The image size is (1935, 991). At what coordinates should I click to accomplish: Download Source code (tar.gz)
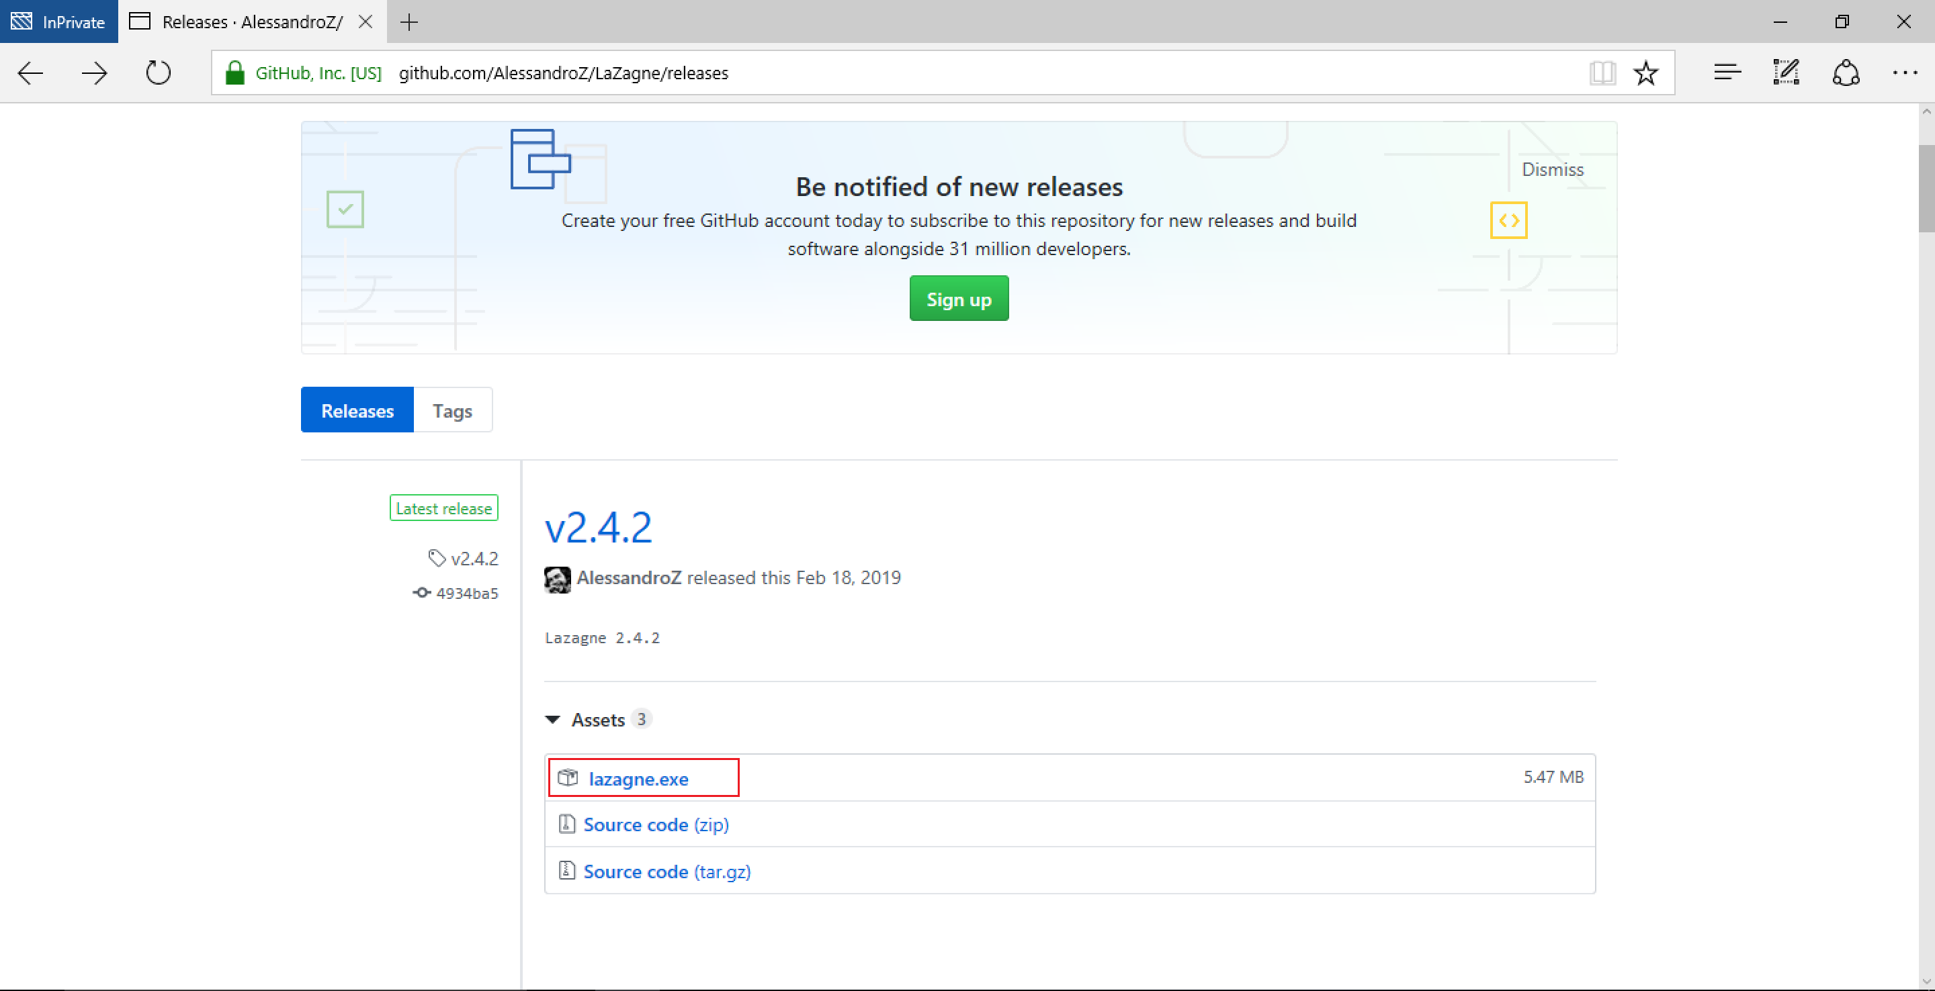[x=667, y=871]
